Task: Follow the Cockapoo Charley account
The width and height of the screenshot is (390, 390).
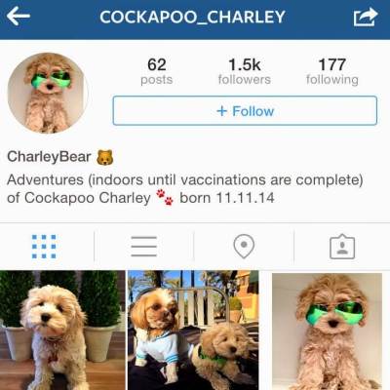Action: click(245, 111)
